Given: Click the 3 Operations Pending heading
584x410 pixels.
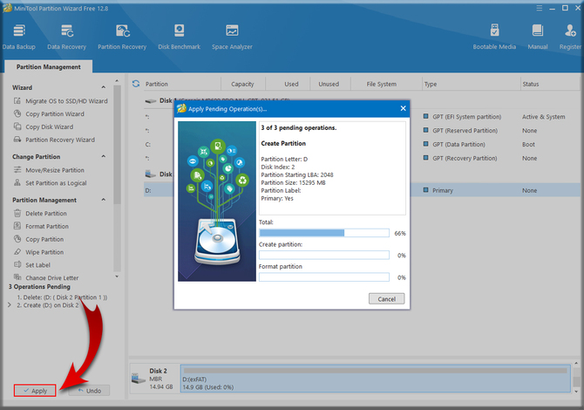Looking at the screenshot, I should click(x=39, y=287).
